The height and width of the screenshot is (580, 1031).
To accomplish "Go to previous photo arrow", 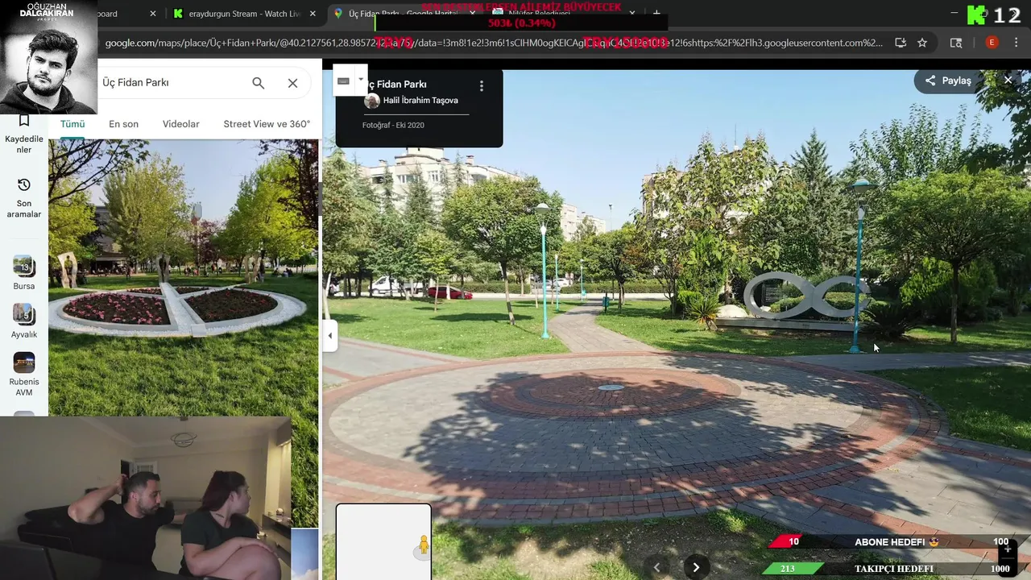I will click(656, 567).
